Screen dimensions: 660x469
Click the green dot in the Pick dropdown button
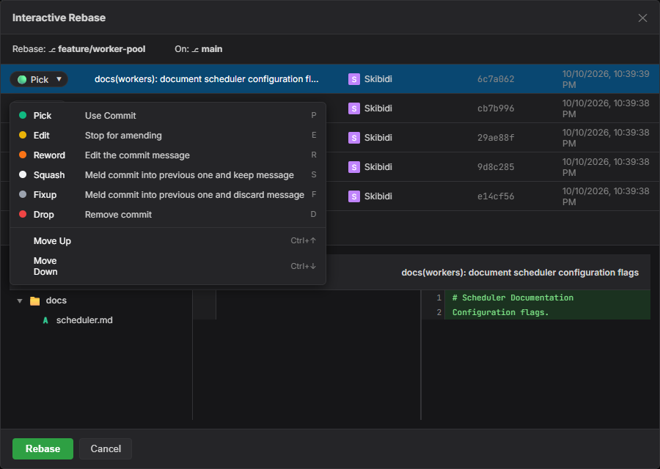coord(22,79)
